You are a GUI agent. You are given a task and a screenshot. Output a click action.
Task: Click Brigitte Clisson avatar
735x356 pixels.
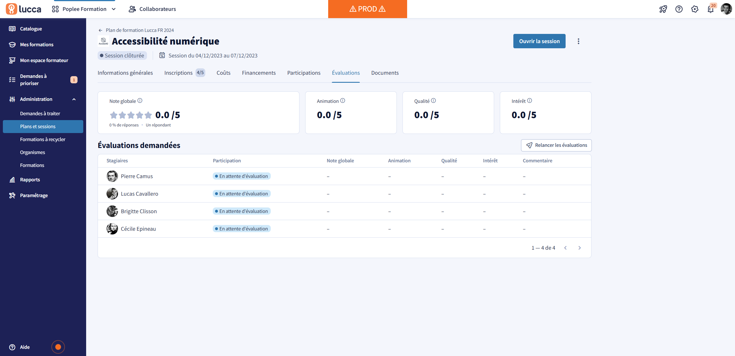112,211
